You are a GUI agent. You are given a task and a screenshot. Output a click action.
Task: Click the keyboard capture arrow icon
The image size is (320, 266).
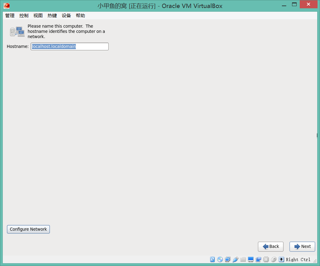[281, 260]
